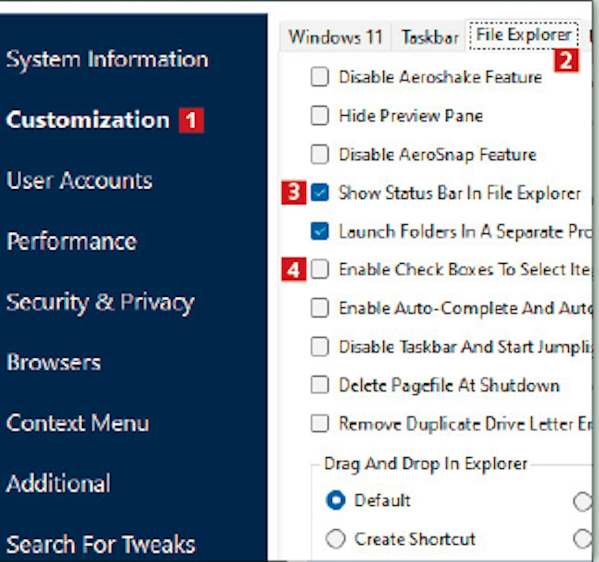Select the File Explorer tab

point(524,35)
